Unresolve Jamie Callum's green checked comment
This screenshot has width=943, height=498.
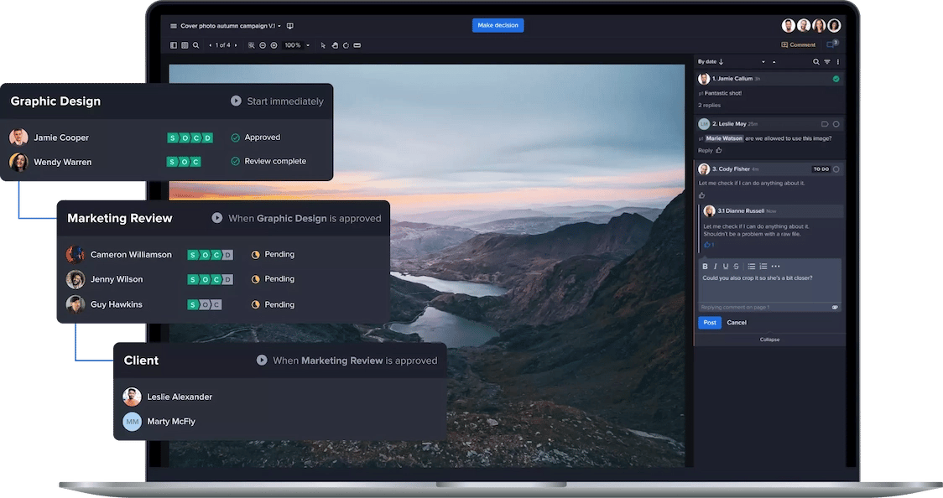836,79
